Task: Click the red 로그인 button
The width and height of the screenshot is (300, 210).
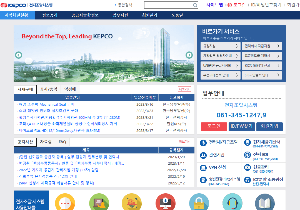Action: [x=214, y=127]
